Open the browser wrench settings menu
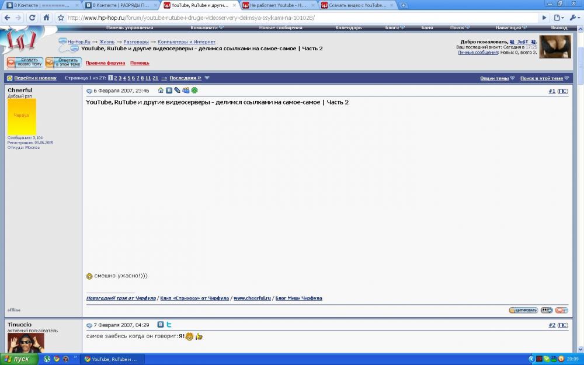This screenshot has width=584, height=365. point(575,18)
